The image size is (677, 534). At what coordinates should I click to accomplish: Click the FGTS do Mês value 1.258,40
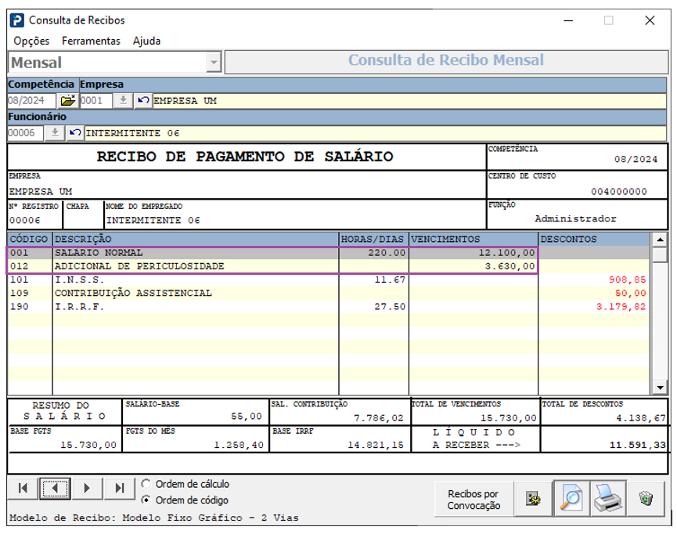point(239,445)
